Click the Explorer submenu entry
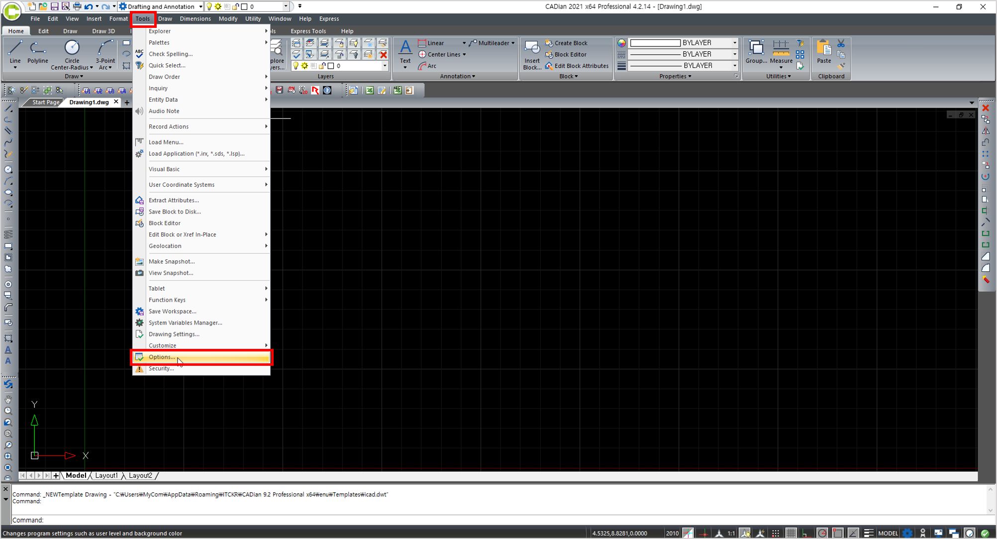997x539 pixels. pyautogui.click(x=201, y=31)
